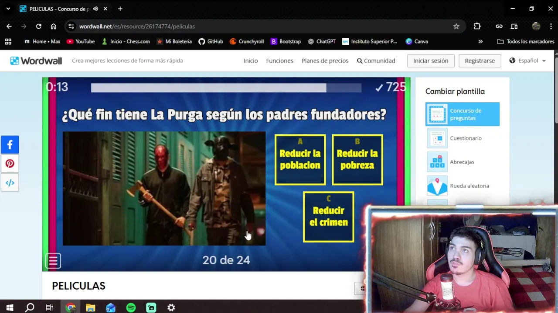The width and height of the screenshot is (558, 313).
Task: Open Settings gear in taskbar
Action: coord(171,308)
